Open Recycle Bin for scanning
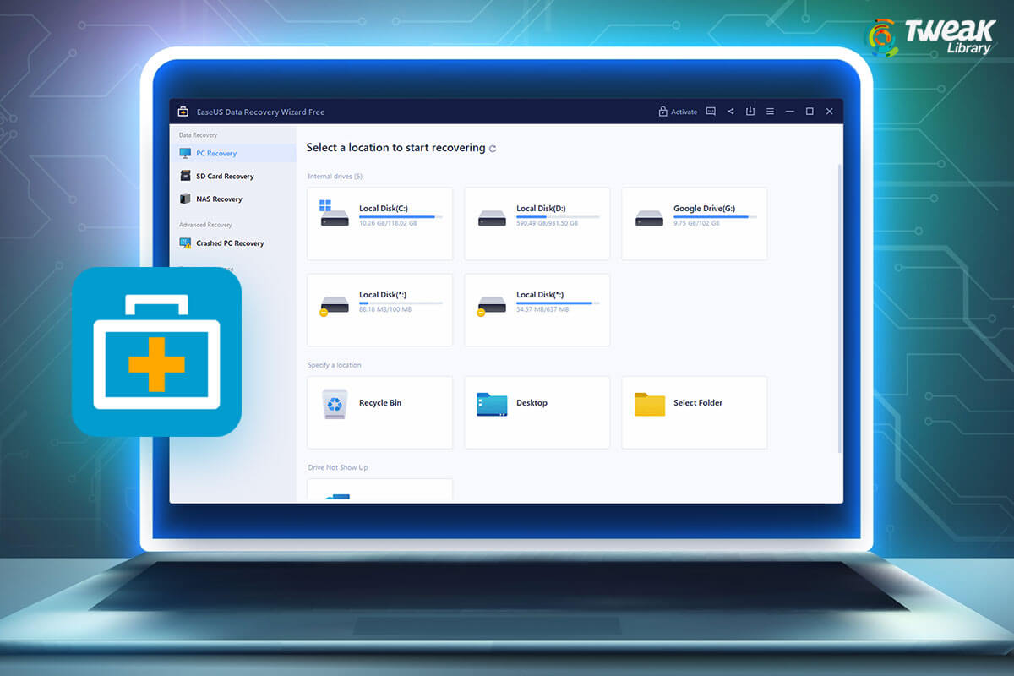This screenshot has width=1014, height=676. 379,412
